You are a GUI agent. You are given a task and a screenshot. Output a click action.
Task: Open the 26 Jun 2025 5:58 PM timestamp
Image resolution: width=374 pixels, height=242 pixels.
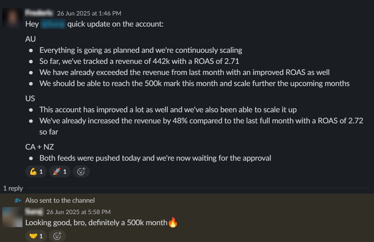[78, 212]
